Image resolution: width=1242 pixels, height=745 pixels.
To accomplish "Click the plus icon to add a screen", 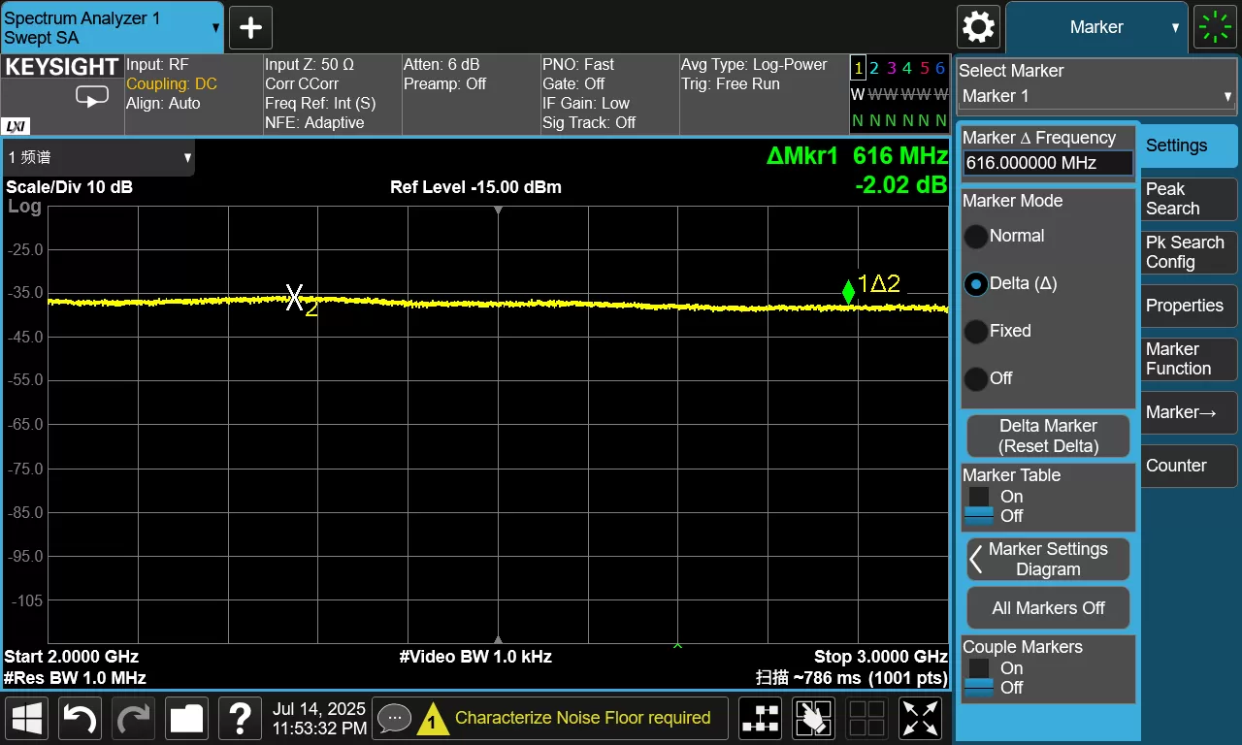I will (250, 28).
